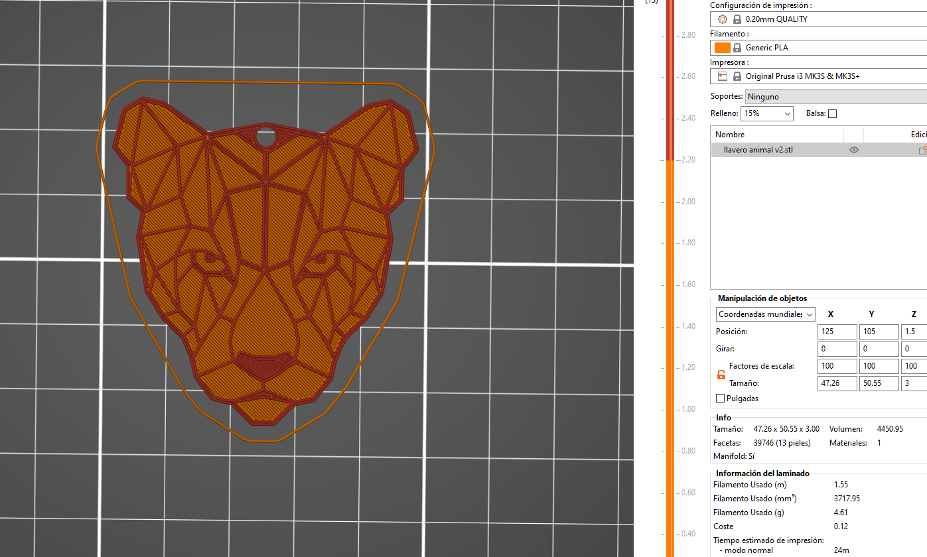Click the Filamento Usado (g) value 4.61
This screenshot has width=927, height=557.
[x=841, y=513]
